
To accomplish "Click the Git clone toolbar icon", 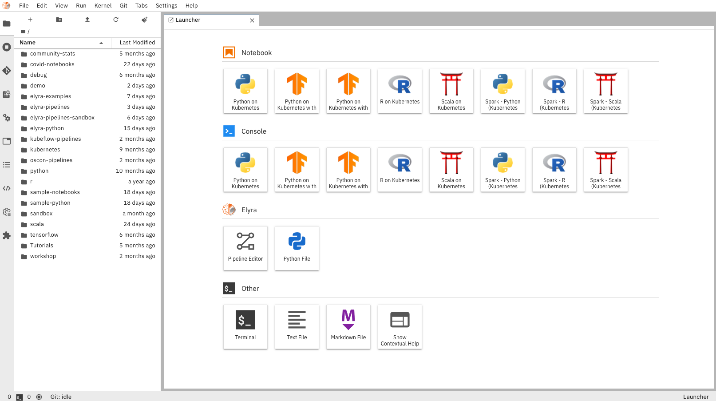I will (144, 20).
